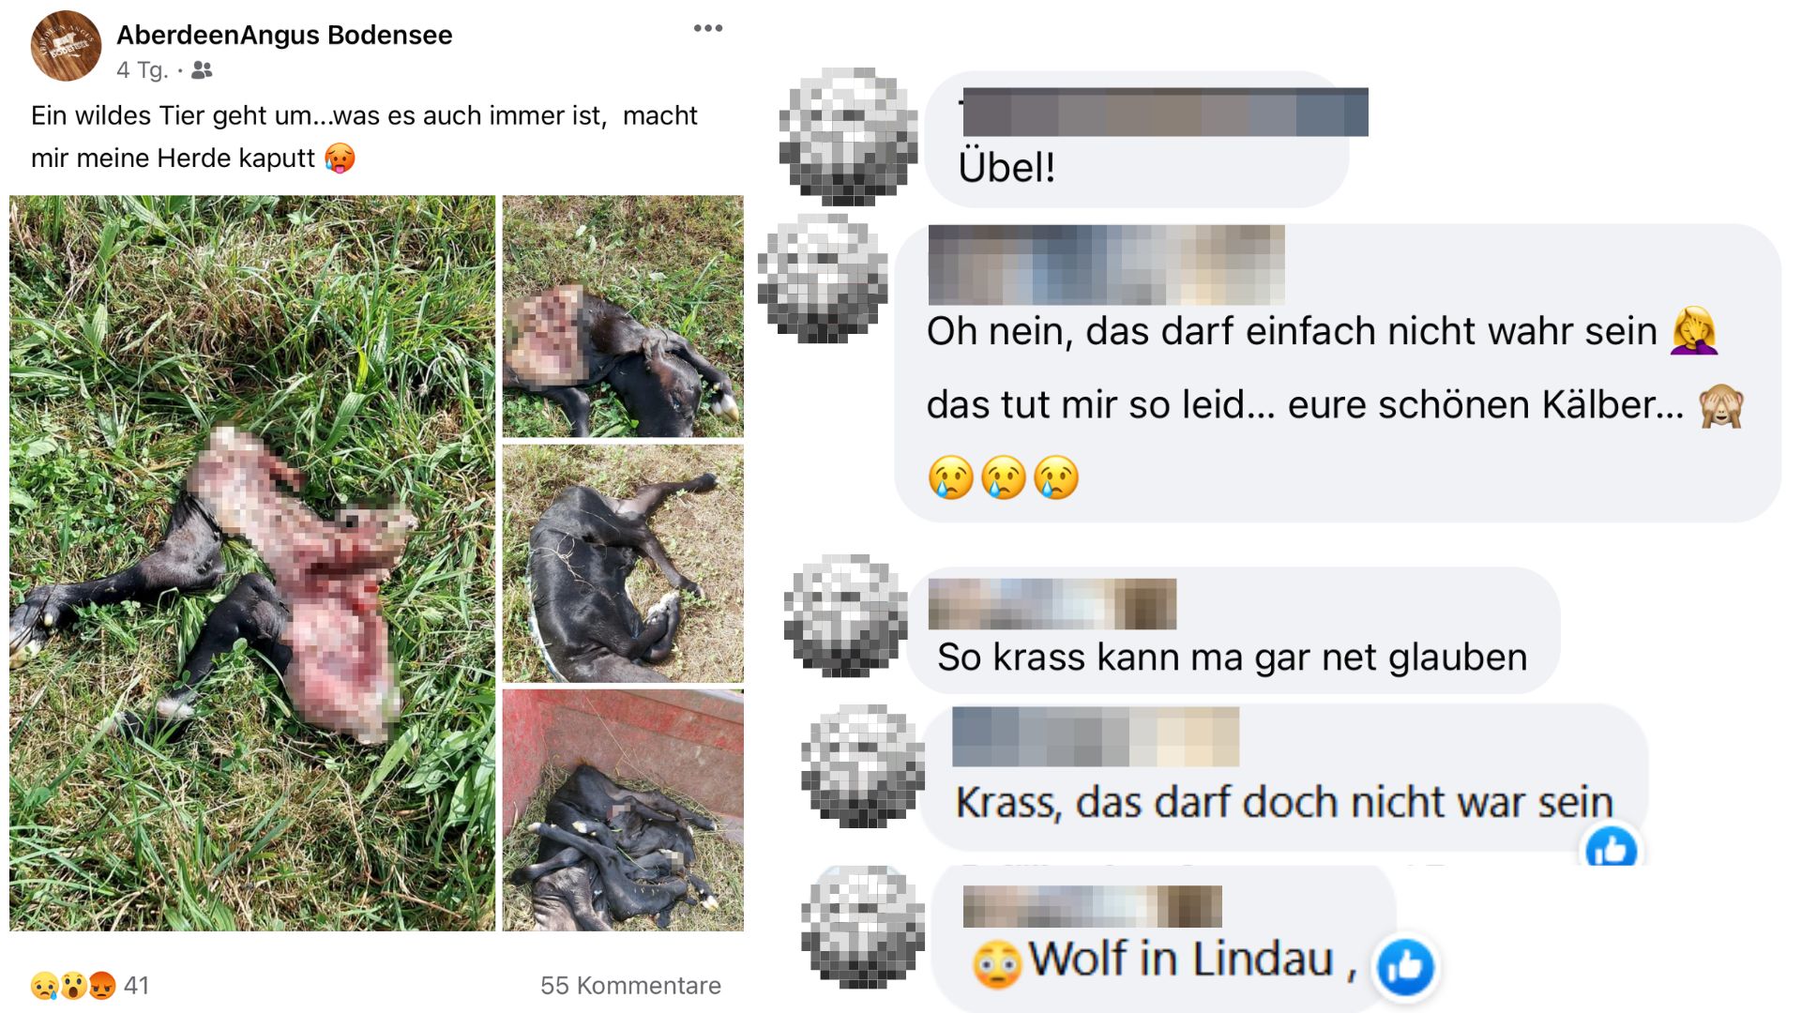Viewport: 1801px width, 1013px height.
Task: Open avatar of 'Wolf in Lindau' commenter
Action: (863, 928)
